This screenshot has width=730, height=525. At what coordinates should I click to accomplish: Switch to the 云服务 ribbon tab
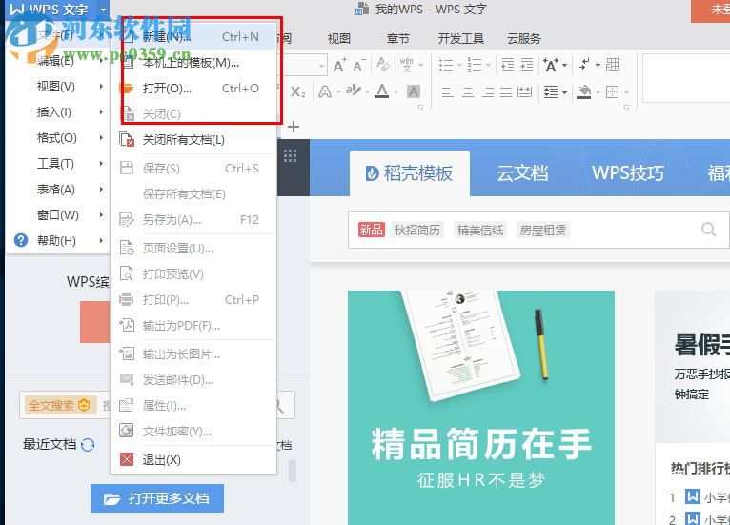pyautogui.click(x=524, y=39)
